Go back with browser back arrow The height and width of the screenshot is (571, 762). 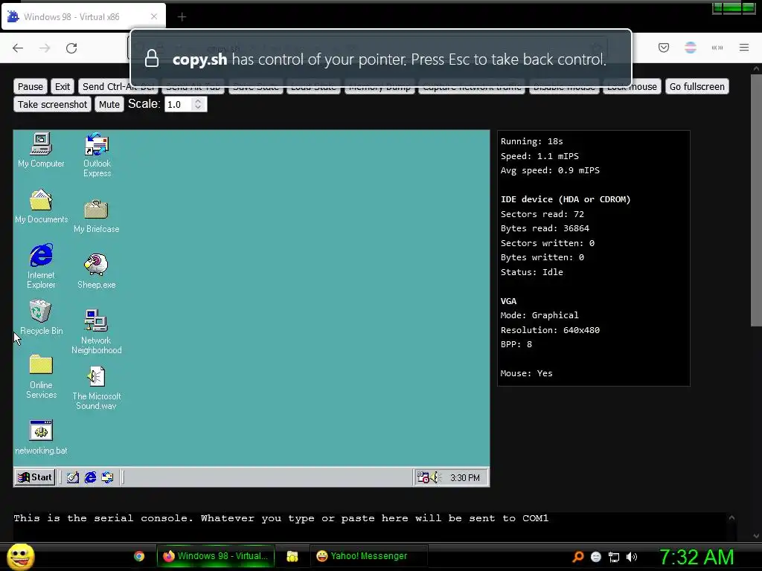click(18, 48)
